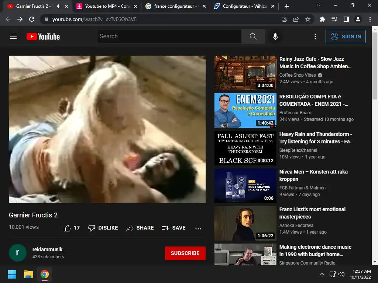Switch to Youtube to MP4 tab
This screenshot has height=283, width=378.
pos(107,6)
